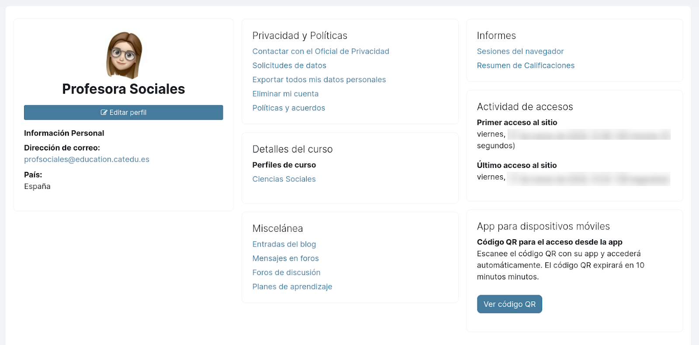
Task: Open the Foros de discusión link
Action: click(x=287, y=272)
